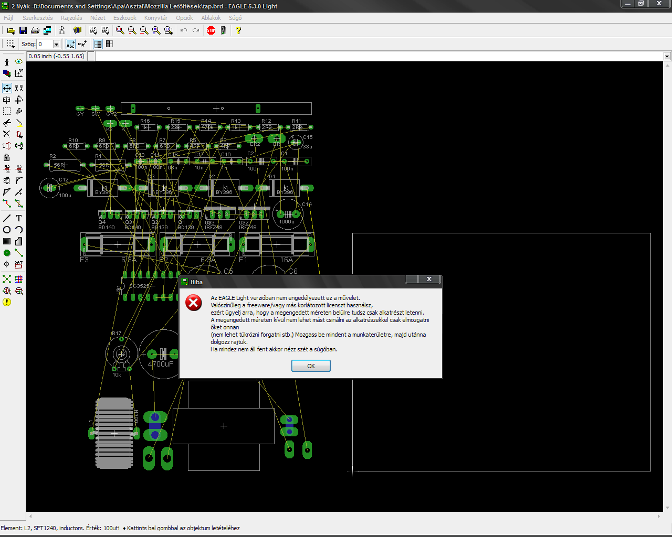This screenshot has width=672, height=537.
Task: Open the Nézet menu
Action: point(98,18)
